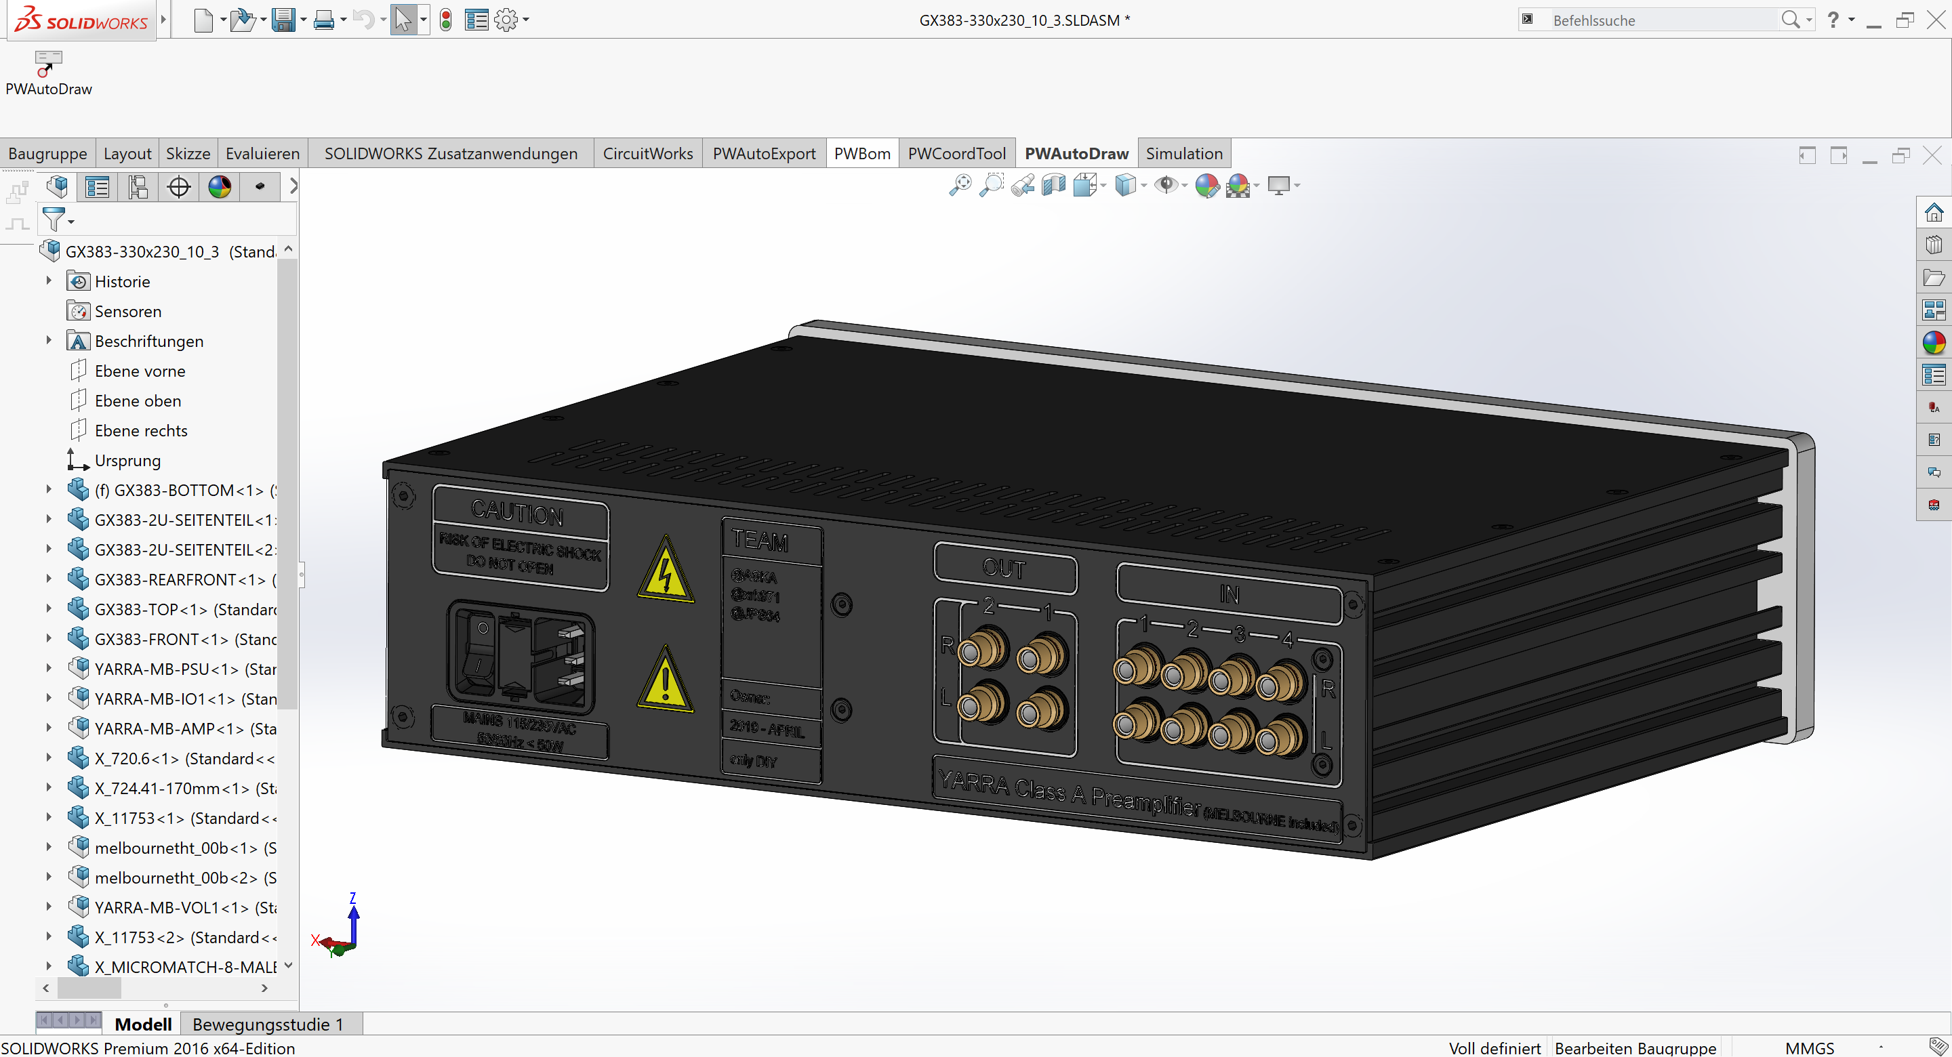Click the tree filter dropdown arrow
The height and width of the screenshot is (1057, 1952).
coord(71,222)
